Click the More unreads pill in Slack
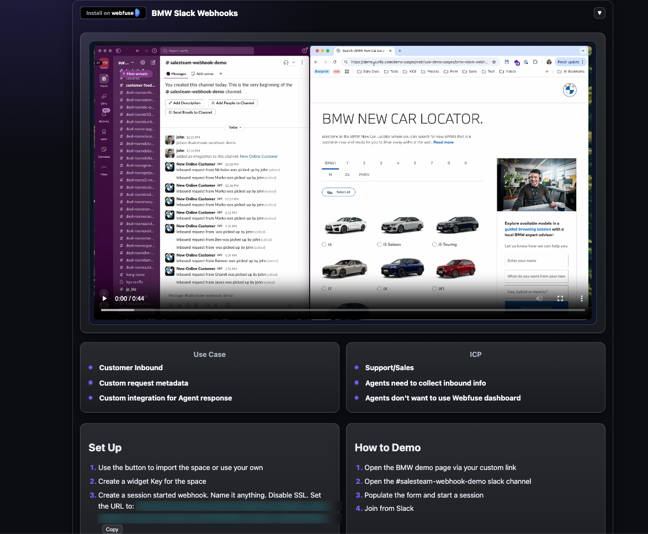Image resolution: width=648 pixels, height=534 pixels. 136,73
